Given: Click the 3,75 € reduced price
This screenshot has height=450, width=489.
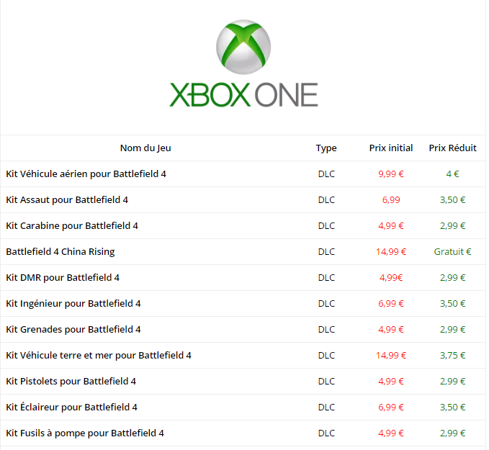Looking at the screenshot, I should [452, 355].
